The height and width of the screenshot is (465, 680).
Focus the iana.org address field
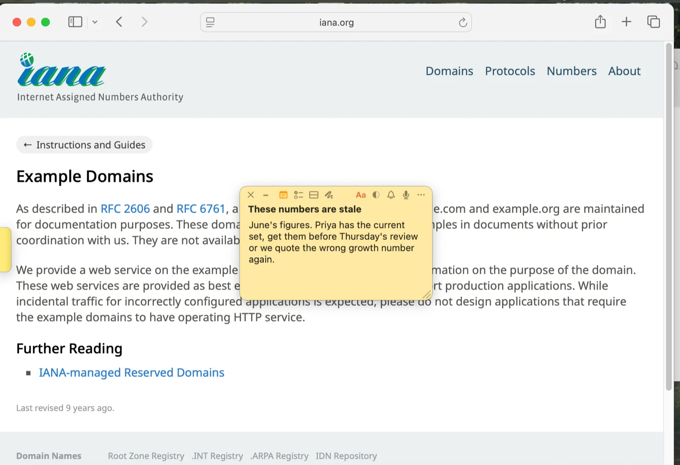(x=336, y=22)
